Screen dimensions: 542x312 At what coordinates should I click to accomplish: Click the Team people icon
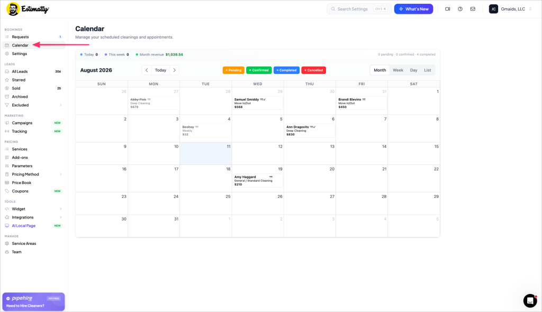point(7,252)
